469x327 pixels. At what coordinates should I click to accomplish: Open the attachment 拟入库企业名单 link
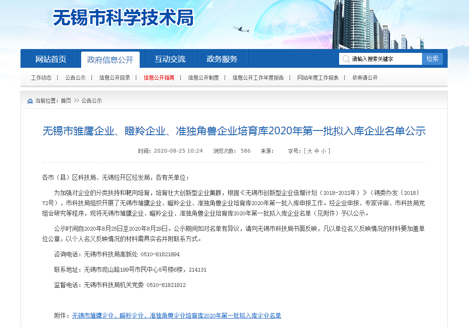coord(176,315)
